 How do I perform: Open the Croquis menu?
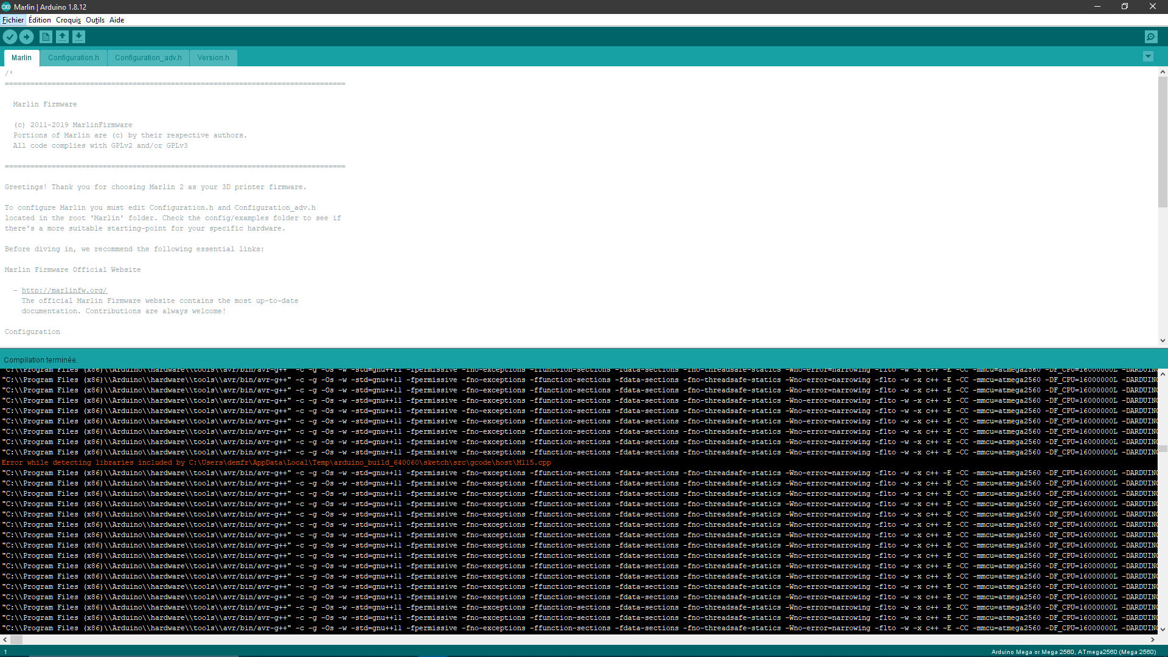68,20
